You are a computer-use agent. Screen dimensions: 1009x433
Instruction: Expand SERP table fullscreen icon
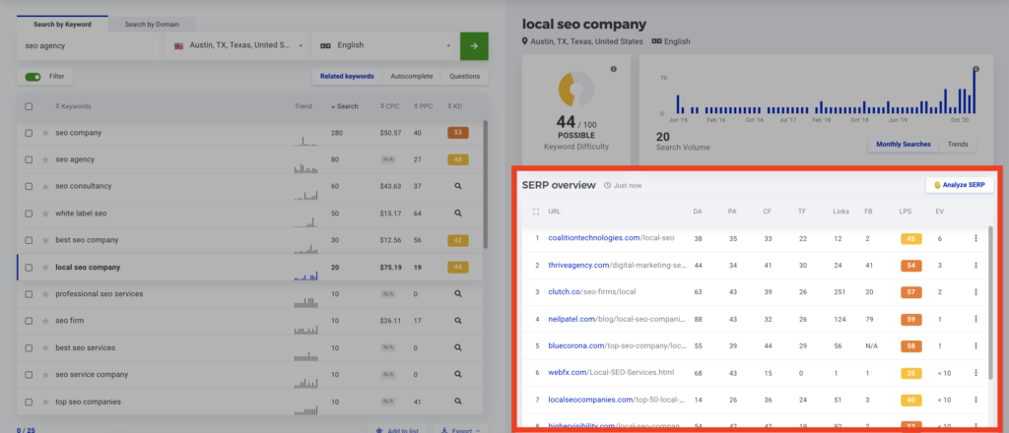(x=536, y=212)
